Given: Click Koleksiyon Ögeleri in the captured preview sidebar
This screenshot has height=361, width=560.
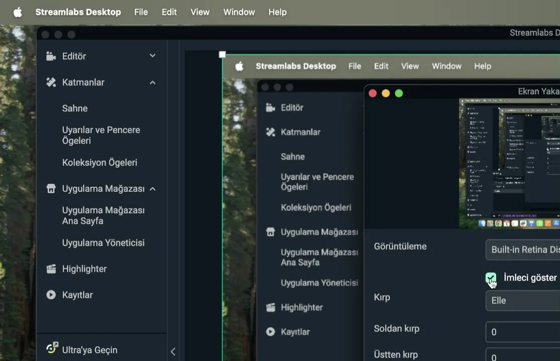Looking at the screenshot, I should pyautogui.click(x=316, y=208).
